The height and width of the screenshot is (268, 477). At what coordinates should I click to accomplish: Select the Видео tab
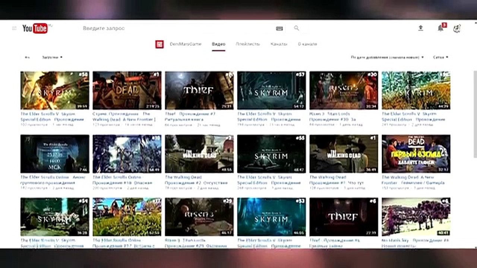[218, 44]
